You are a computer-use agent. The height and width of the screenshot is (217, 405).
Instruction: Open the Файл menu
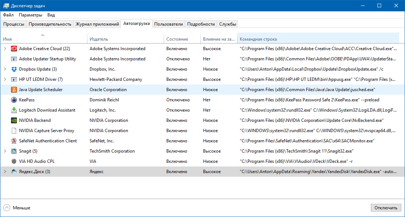[8, 15]
